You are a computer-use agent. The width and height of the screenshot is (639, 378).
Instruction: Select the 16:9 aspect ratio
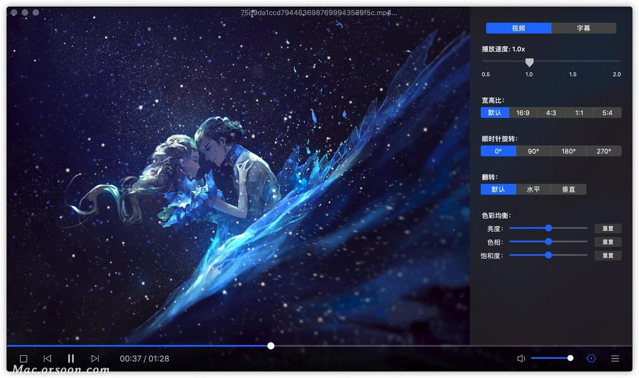point(523,112)
